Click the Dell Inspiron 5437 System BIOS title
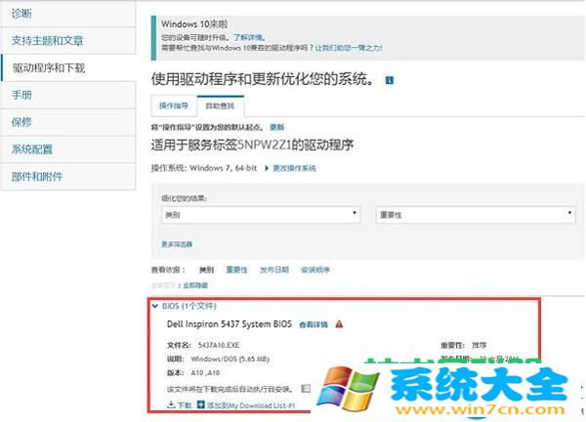586x422 pixels. [x=230, y=324]
